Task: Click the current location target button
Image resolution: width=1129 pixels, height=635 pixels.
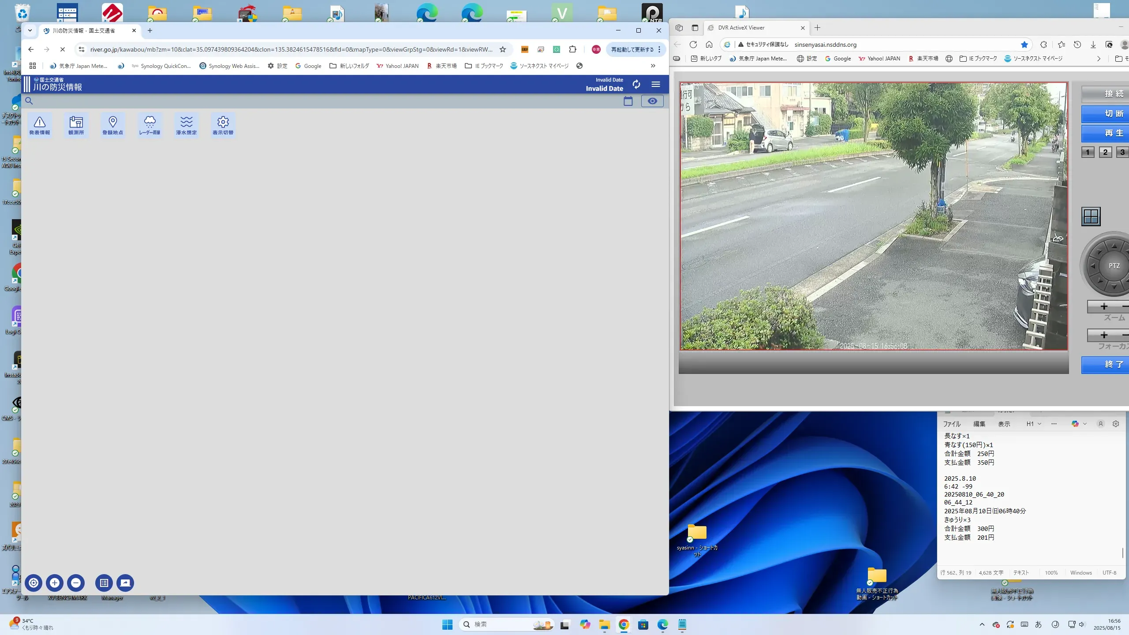Action: 34,583
